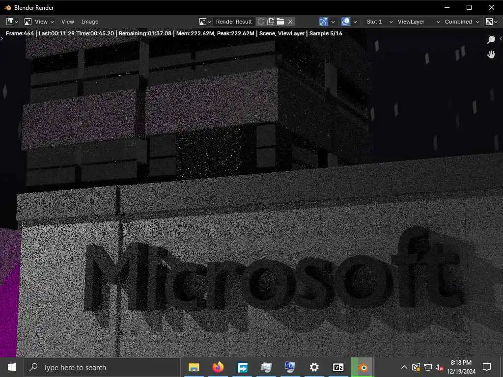This screenshot has height=377, width=503.
Task: Open the network tray icon
Action: (428, 367)
